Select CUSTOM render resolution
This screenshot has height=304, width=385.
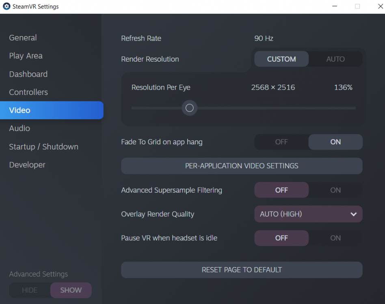[281, 59]
